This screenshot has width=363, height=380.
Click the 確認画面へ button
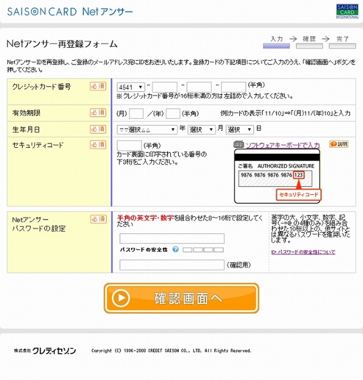pos(181,298)
